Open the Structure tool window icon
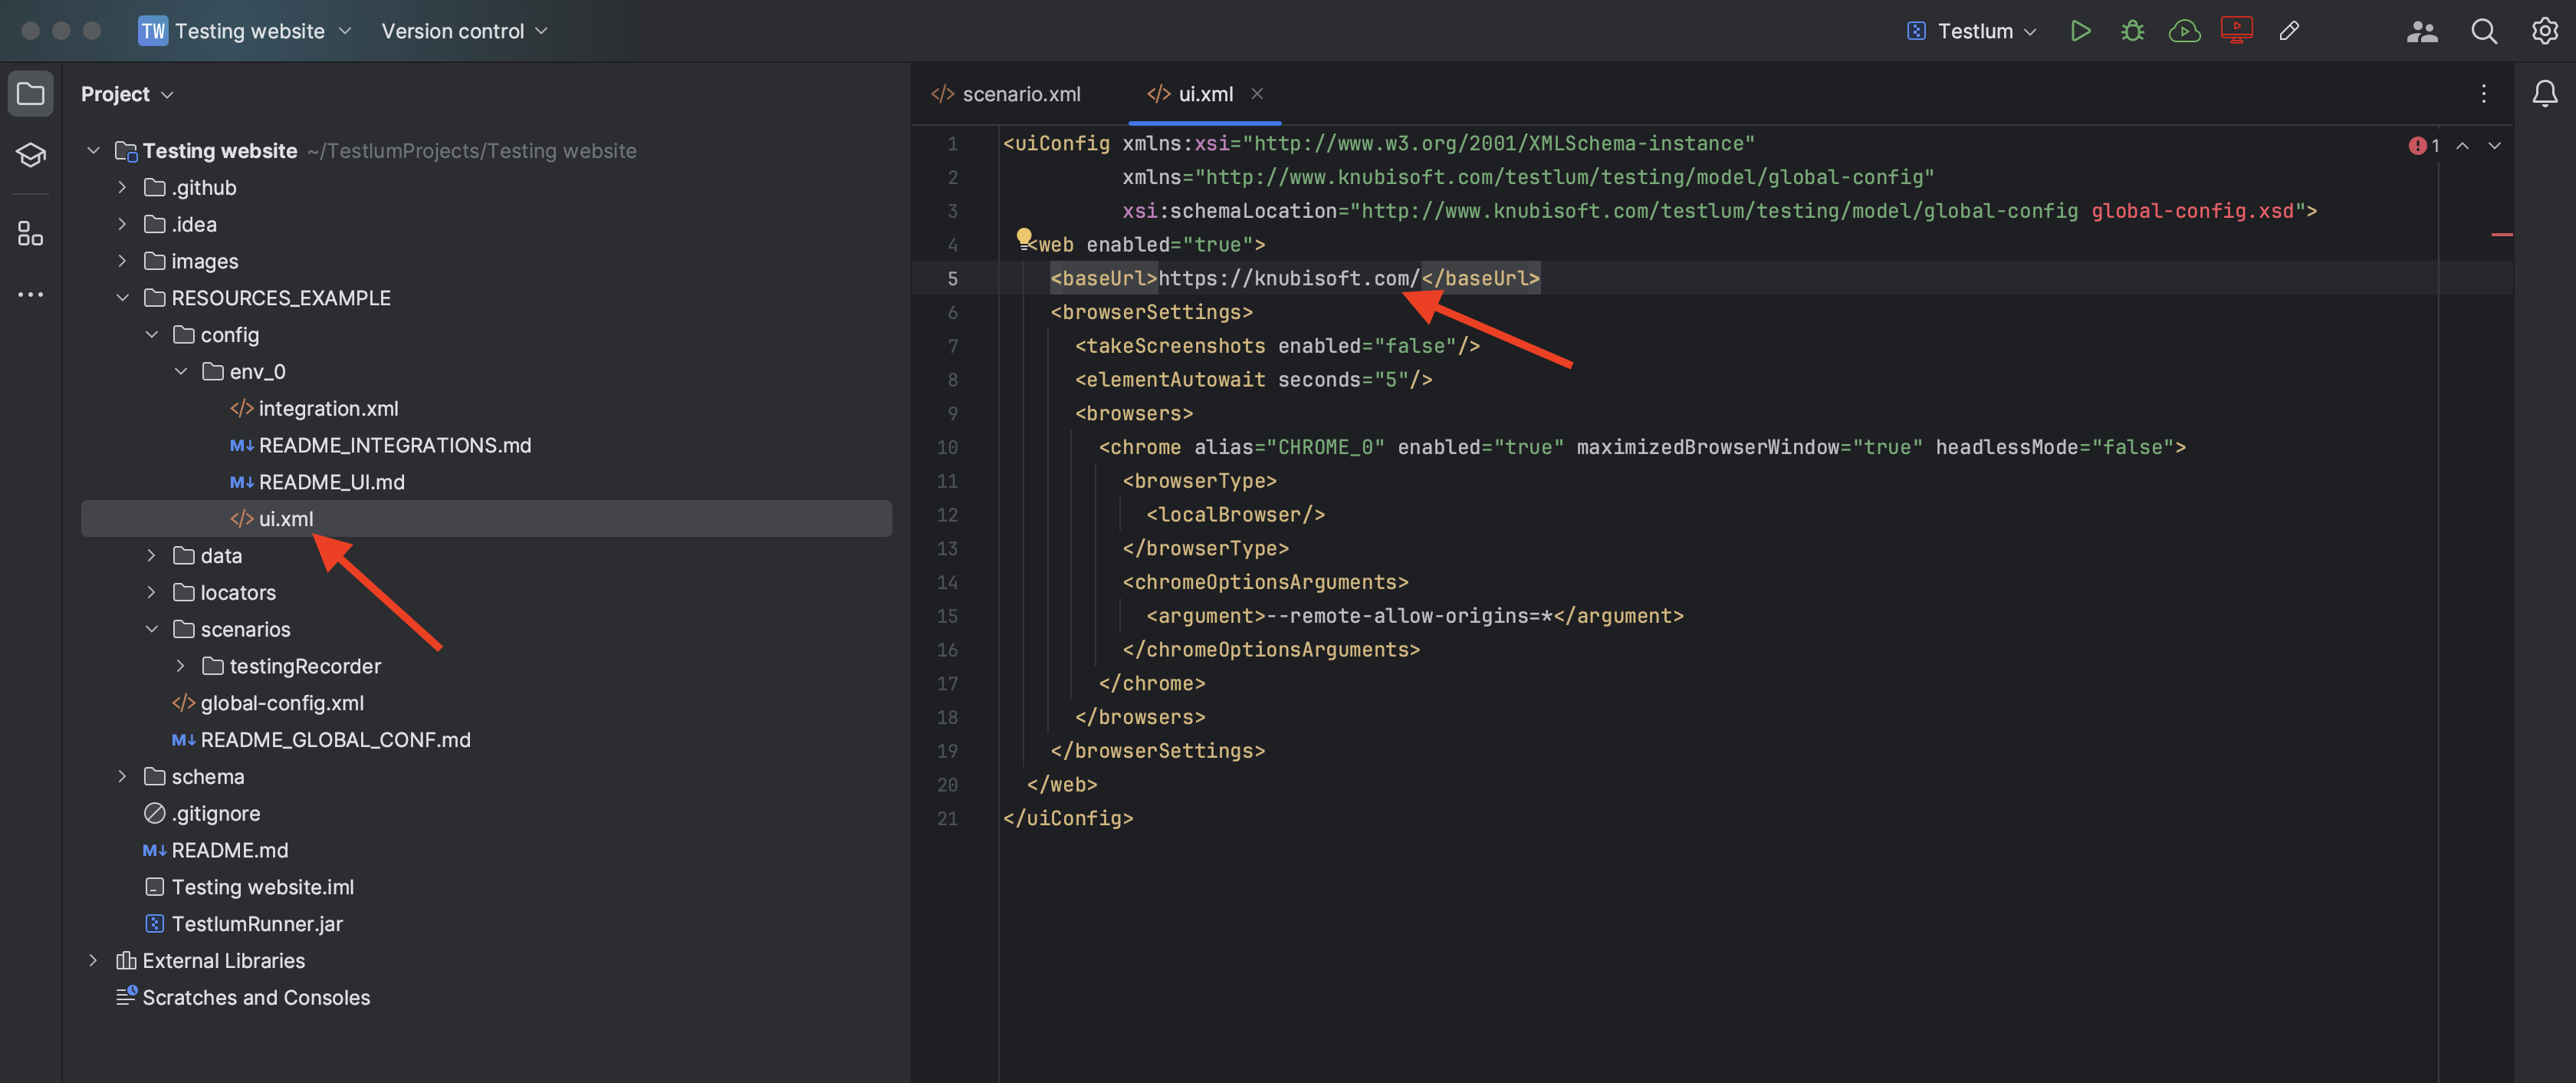The image size is (2576, 1083). click(31, 234)
